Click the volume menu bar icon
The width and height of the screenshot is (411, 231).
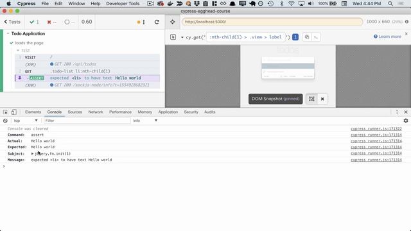[x=311, y=4]
